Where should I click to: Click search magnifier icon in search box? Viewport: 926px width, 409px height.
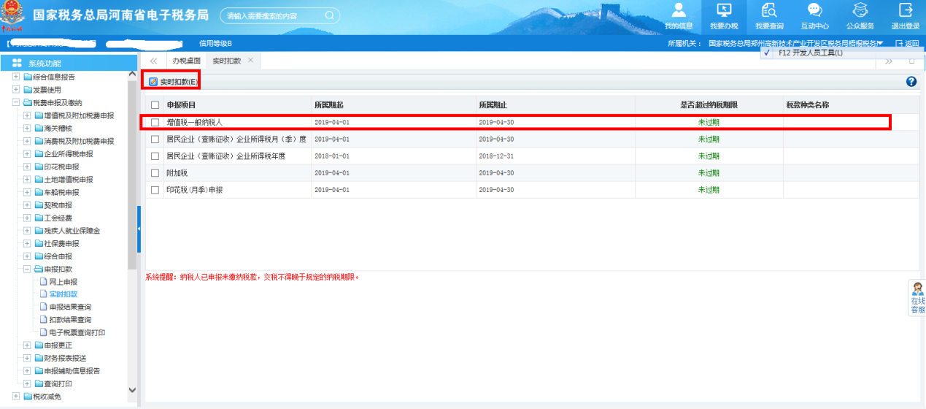click(329, 15)
